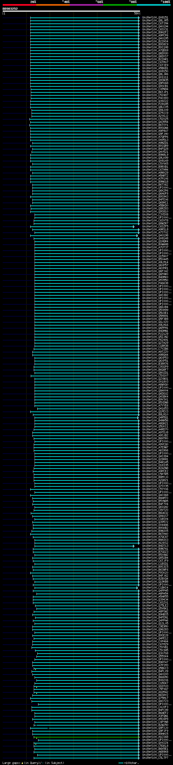Screen dimensions: 173x765
Task: Select hit UniRef100_Q40198
Action: point(155,236)
